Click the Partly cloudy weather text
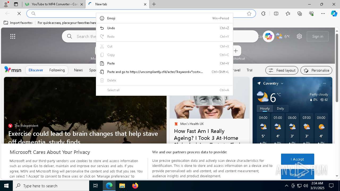 [x=319, y=94]
